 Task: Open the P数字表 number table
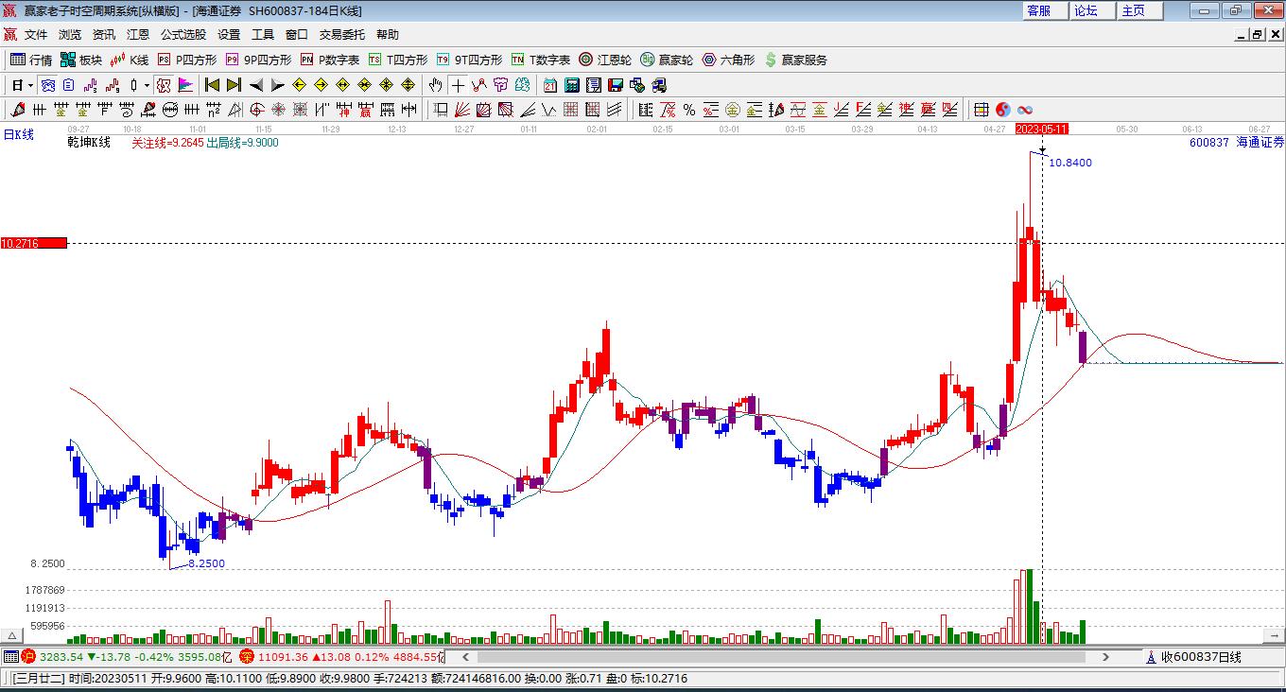[330, 60]
